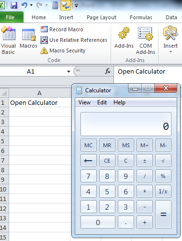The width and height of the screenshot is (182, 241).
Task: Click the Save icon in quick access toolbar
Action: (x=14, y=6)
